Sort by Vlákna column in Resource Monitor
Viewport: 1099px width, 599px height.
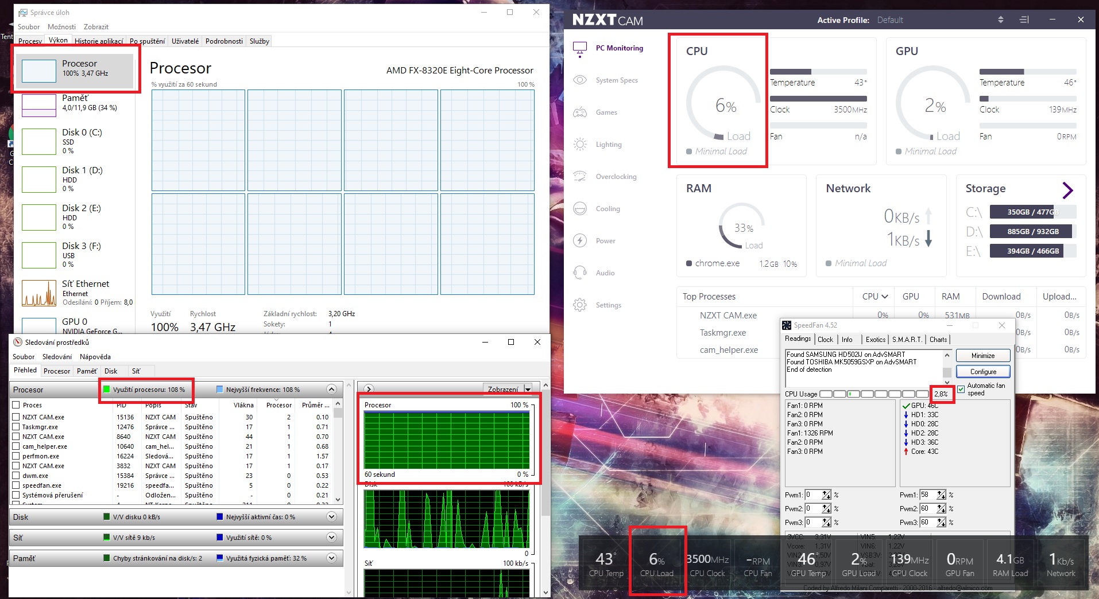[243, 405]
